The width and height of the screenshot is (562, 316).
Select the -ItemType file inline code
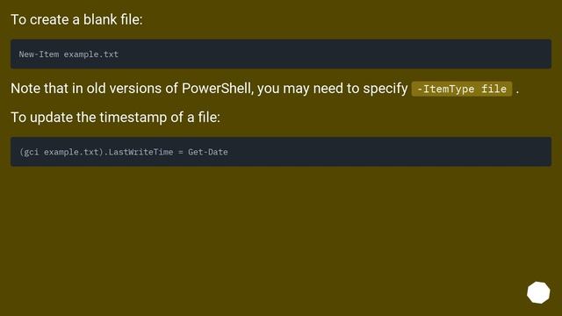(x=462, y=89)
